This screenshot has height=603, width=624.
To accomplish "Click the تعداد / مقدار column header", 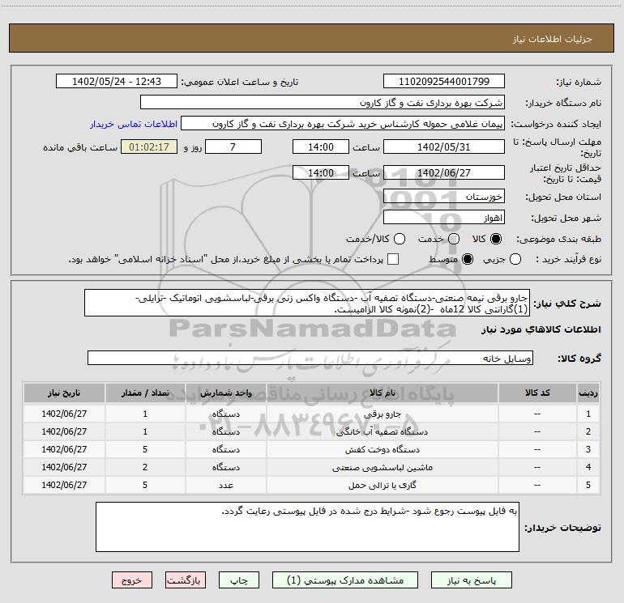I will pos(145,393).
